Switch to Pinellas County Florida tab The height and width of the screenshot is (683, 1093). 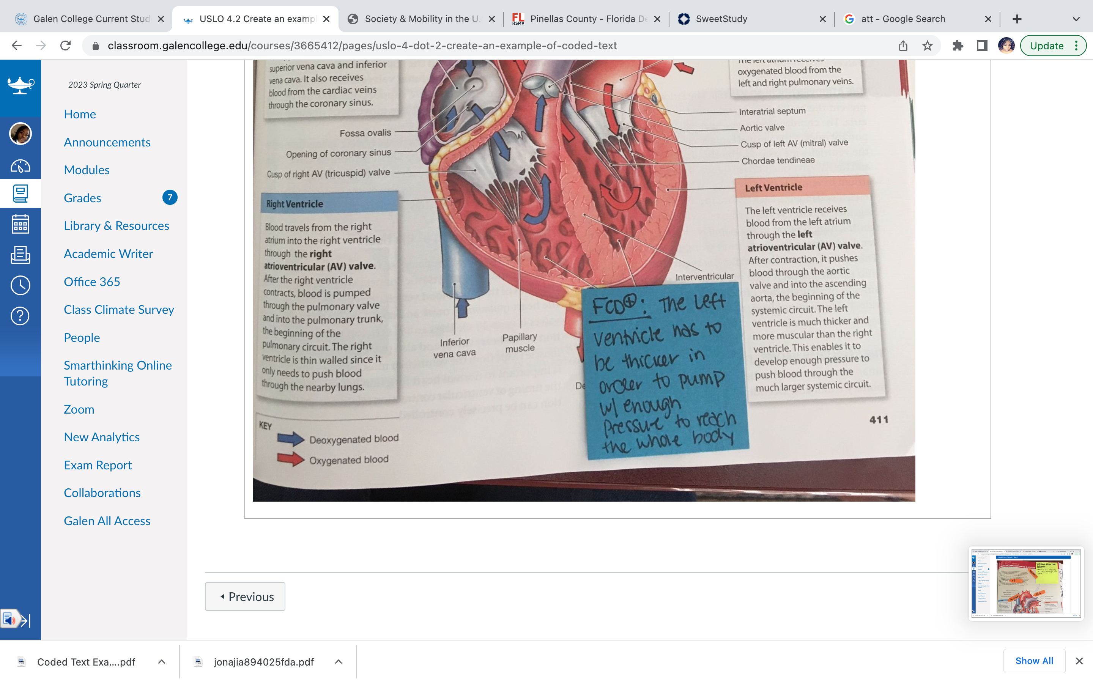pos(586,19)
